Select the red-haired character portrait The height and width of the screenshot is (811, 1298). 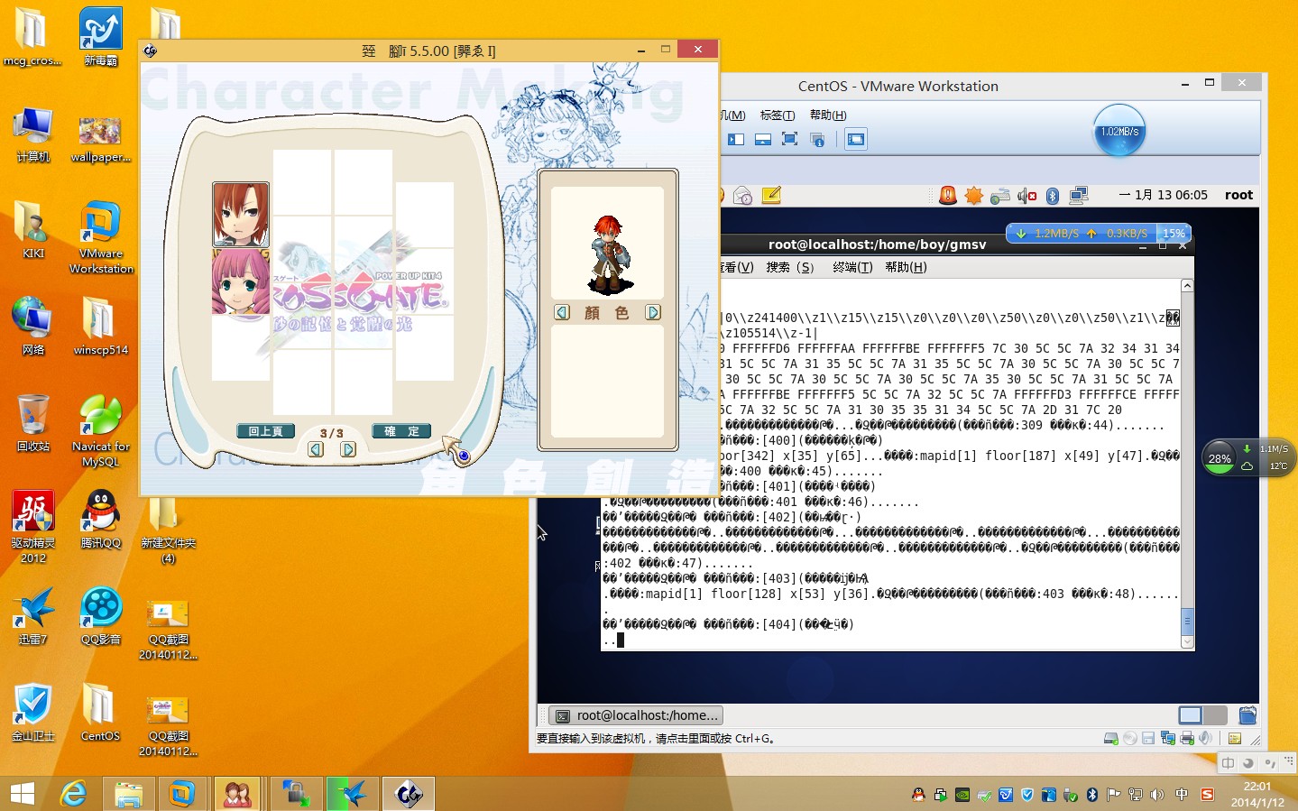pyautogui.click(x=241, y=215)
